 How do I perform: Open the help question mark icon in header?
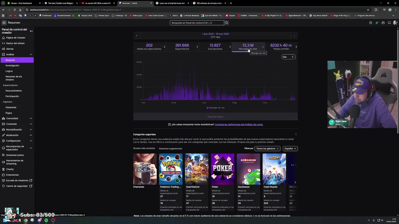click(x=370, y=23)
